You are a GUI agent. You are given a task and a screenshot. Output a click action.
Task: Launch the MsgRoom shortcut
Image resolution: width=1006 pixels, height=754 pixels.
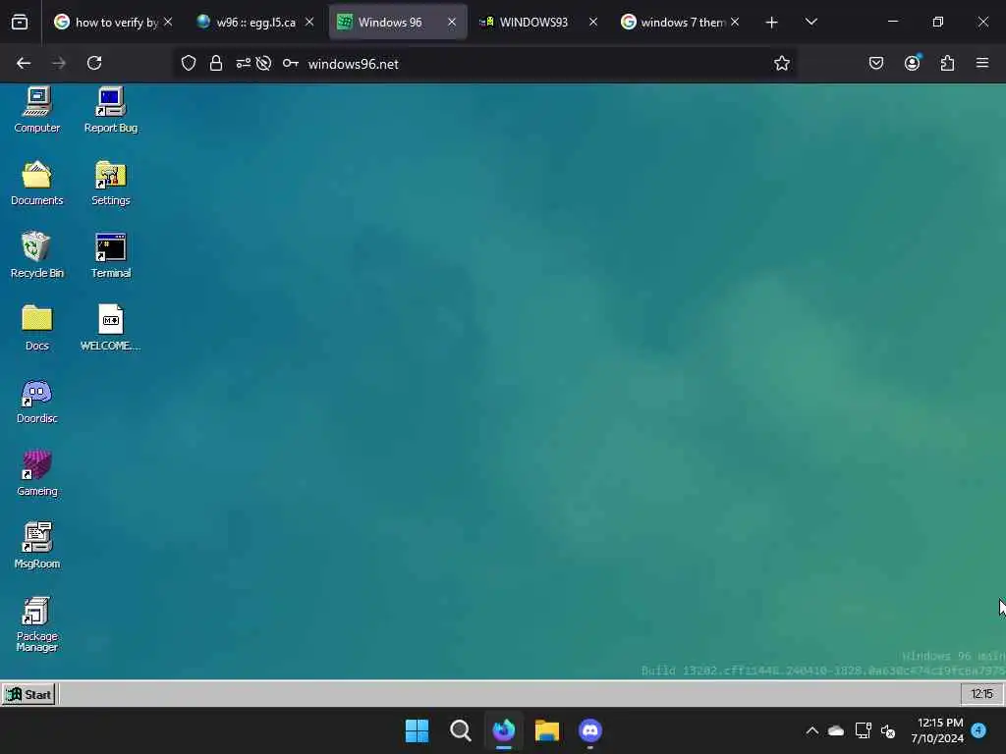pos(37,545)
